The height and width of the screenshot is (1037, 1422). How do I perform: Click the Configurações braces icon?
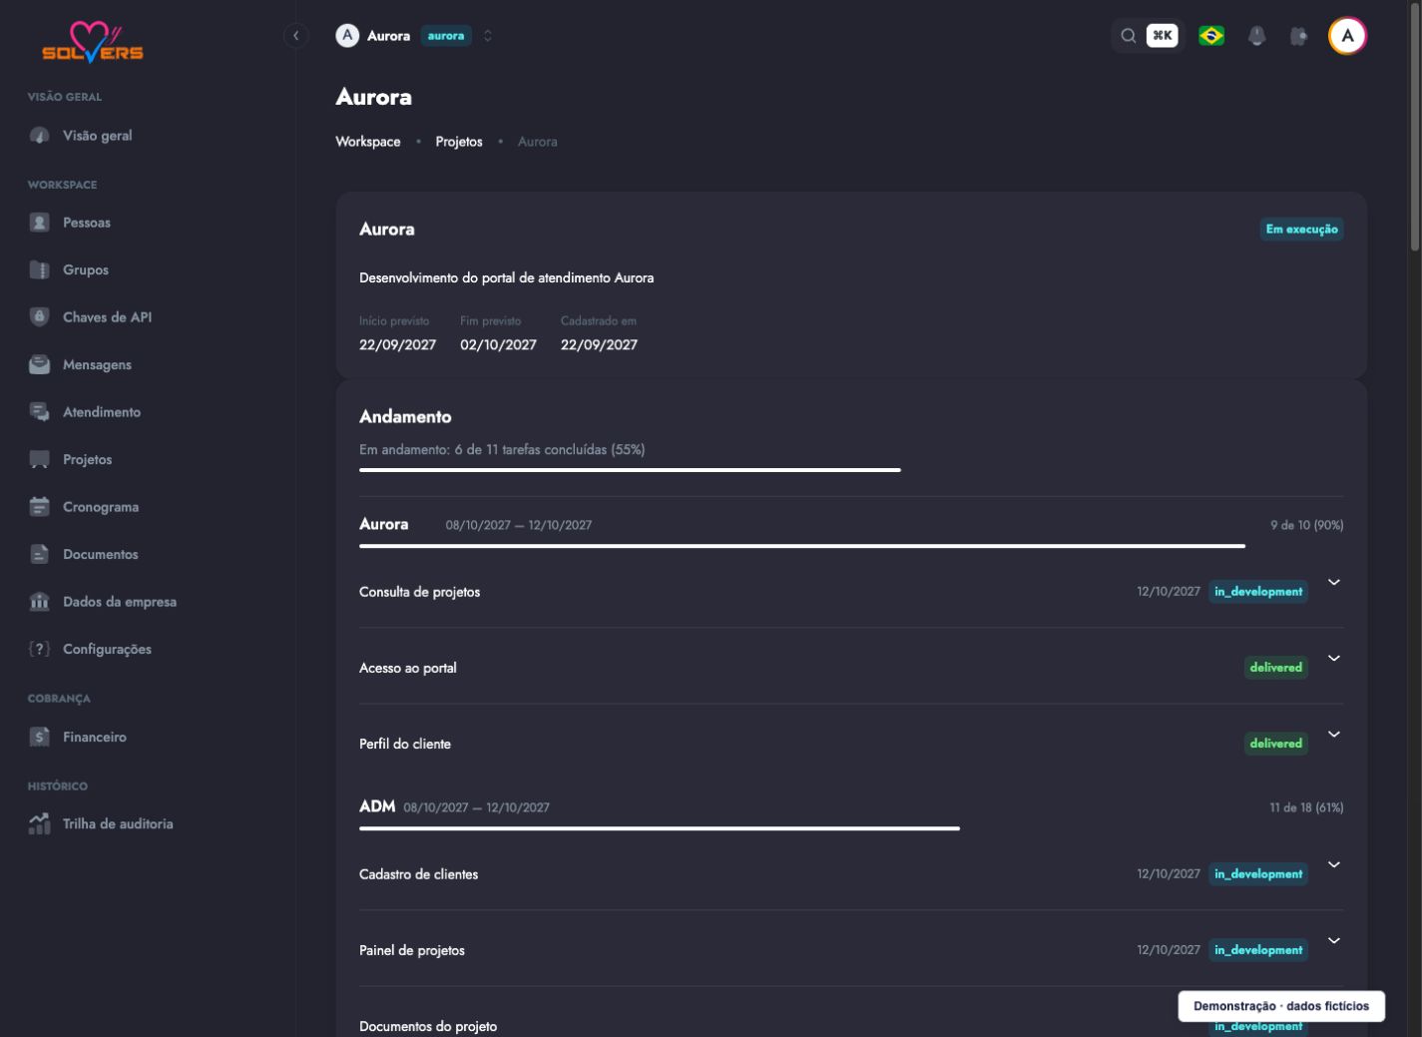(x=39, y=649)
